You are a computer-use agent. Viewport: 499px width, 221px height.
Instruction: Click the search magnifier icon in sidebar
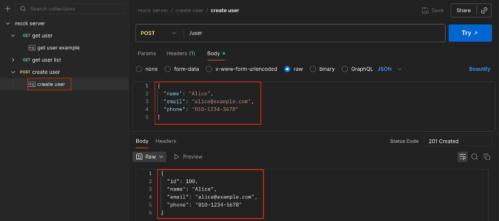[23, 9]
